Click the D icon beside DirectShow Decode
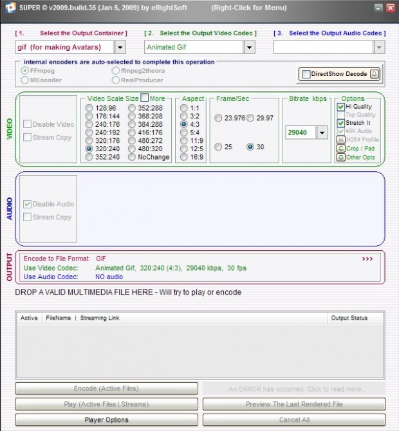 pyautogui.click(x=375, y=74)
